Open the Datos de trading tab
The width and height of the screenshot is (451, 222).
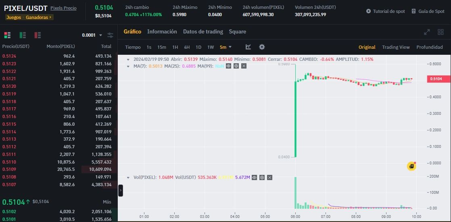point(203,31)
